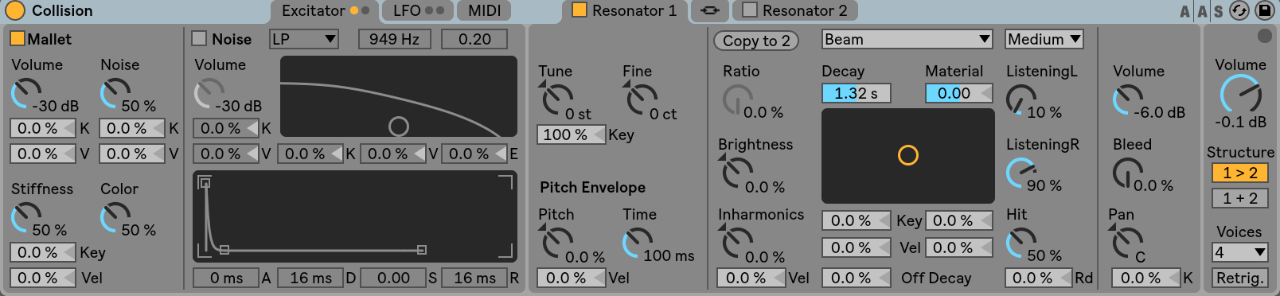Click the output Volume dial

tap(1240, 95)
